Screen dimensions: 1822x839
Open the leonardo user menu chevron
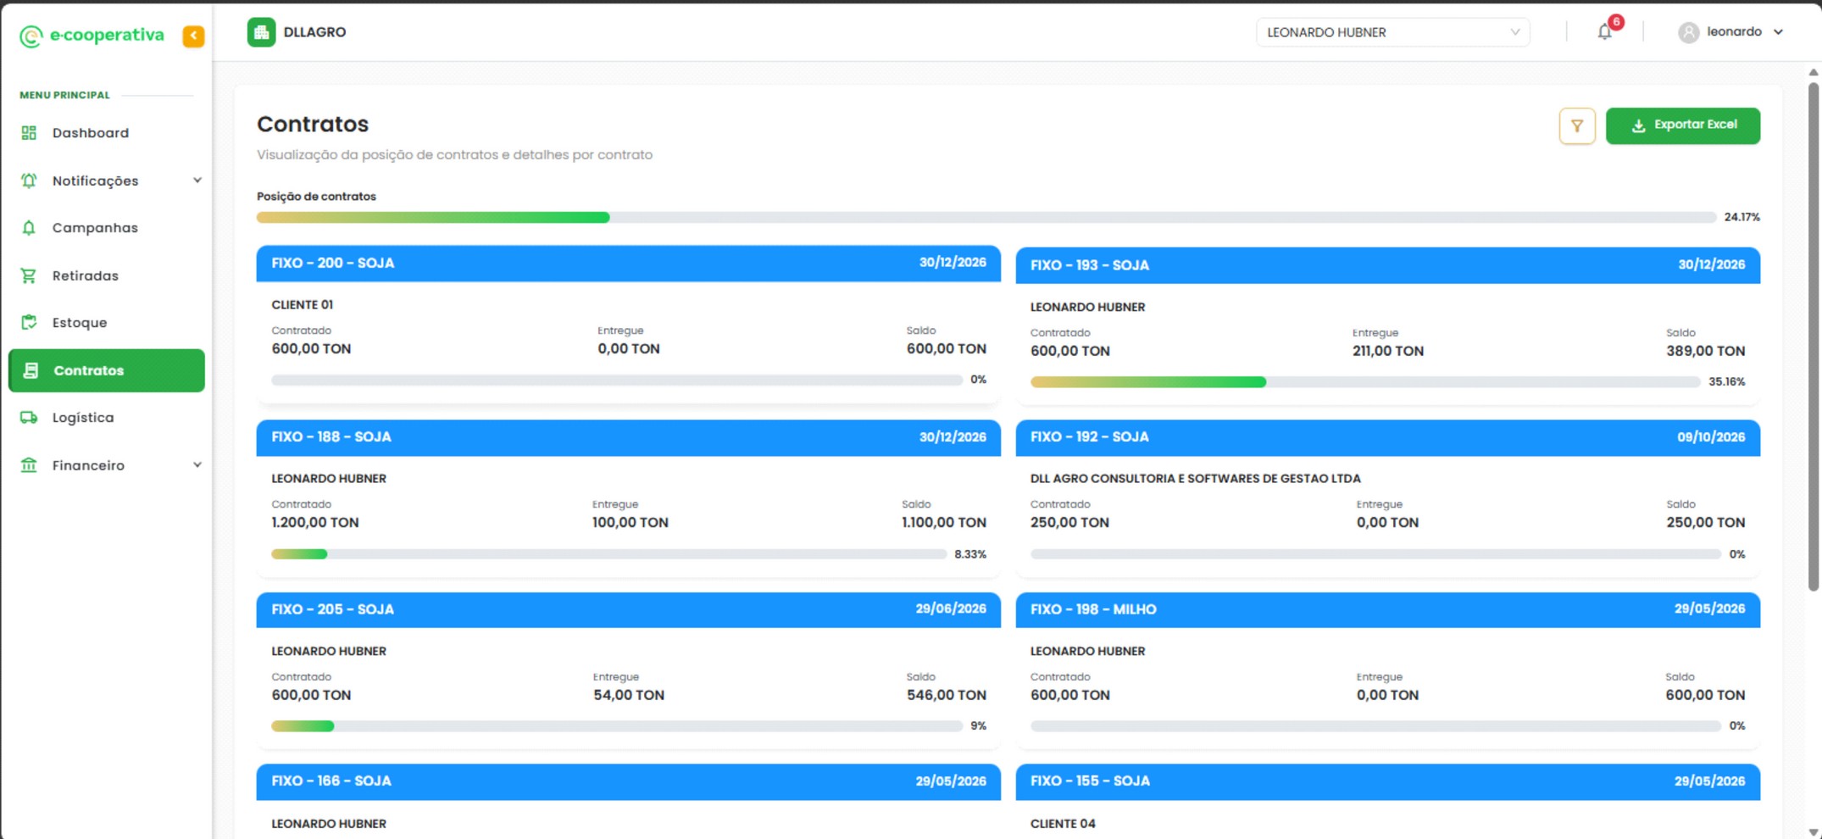(x=1778, y=32)
